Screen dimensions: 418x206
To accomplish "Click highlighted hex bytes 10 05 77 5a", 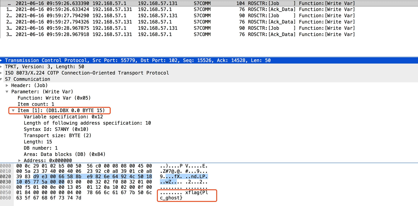I will [32, 182].
